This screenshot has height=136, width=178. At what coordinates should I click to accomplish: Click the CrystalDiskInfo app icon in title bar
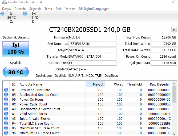[5, 2]
